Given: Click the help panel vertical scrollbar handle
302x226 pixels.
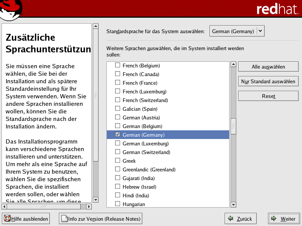Looking at the screenshot, I should point(96,96).
